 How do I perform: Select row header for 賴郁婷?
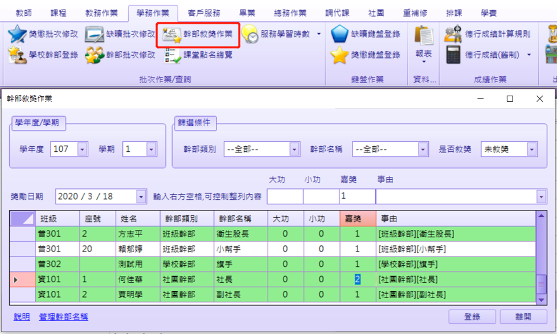[23, 249]
